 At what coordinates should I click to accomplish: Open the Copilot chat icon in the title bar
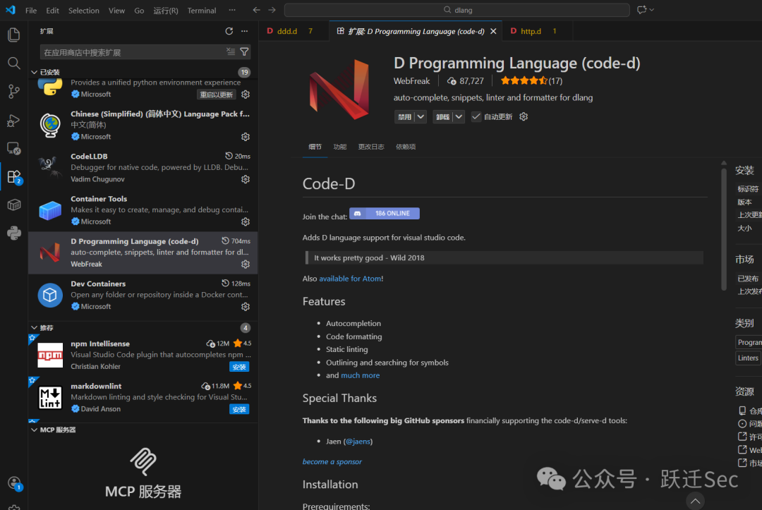click(642, 10)
